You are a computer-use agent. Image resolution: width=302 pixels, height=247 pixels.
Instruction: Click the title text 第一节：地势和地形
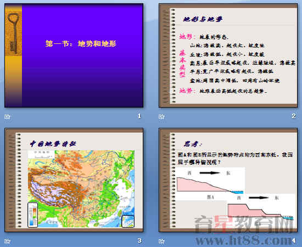click(81, 43)
